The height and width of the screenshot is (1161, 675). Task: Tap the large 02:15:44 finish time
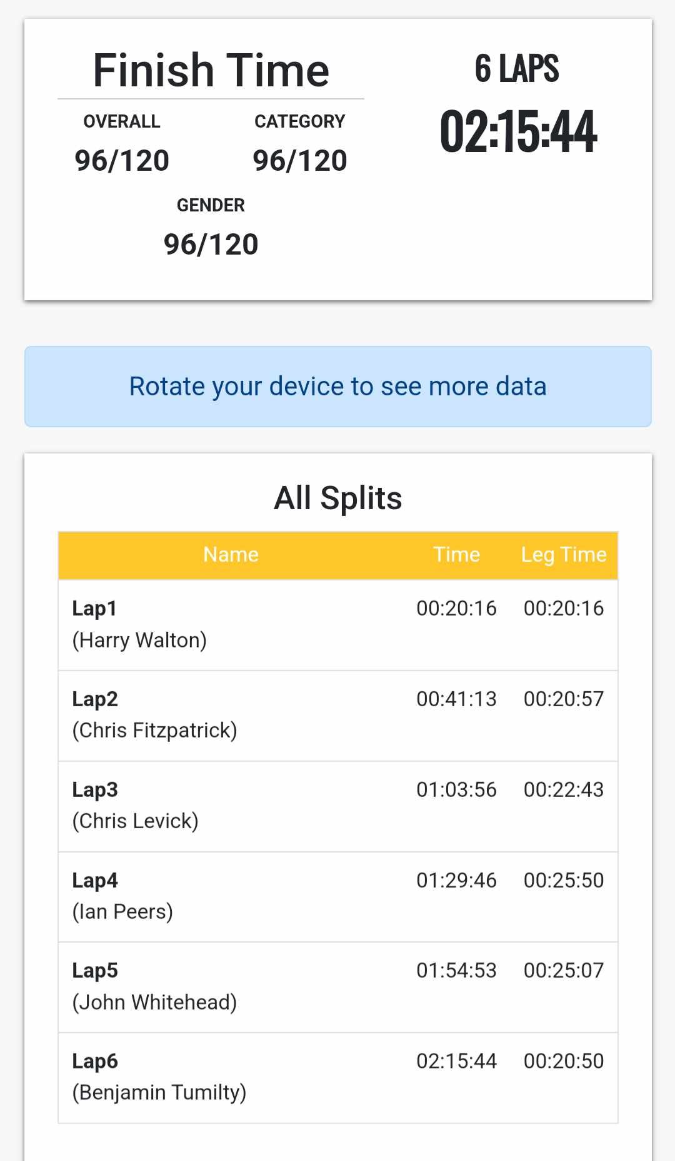tap(518, 131)
